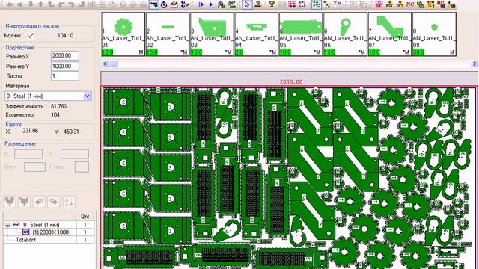Toggle the green checkmark next to Кол-во

(x=31, y=36)
